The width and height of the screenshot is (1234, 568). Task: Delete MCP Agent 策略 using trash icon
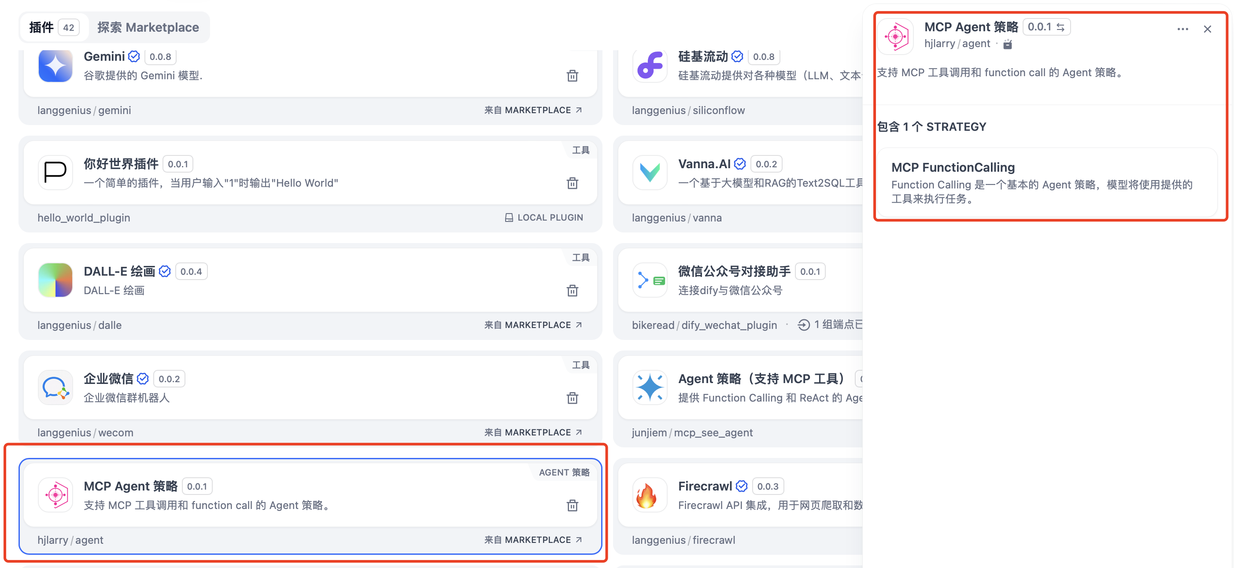pos(572,505)
